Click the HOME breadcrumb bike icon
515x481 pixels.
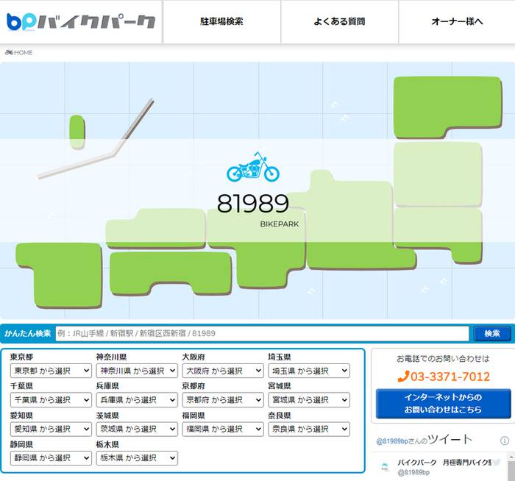pyautogui.click(x=9, y=52)
